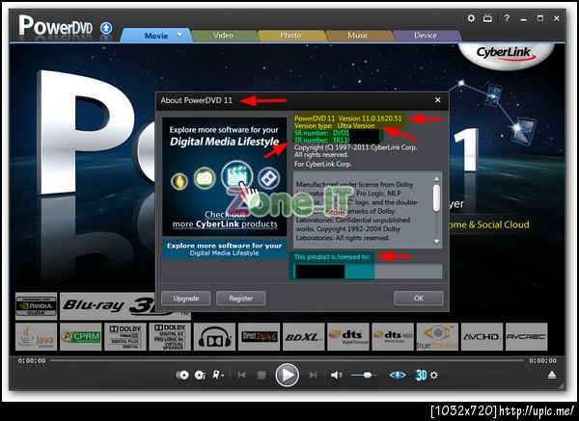Screen dimensions: 579x421
Task: Click 'Version 11.0.1620.51' text
Action: (x=370, y=118)
